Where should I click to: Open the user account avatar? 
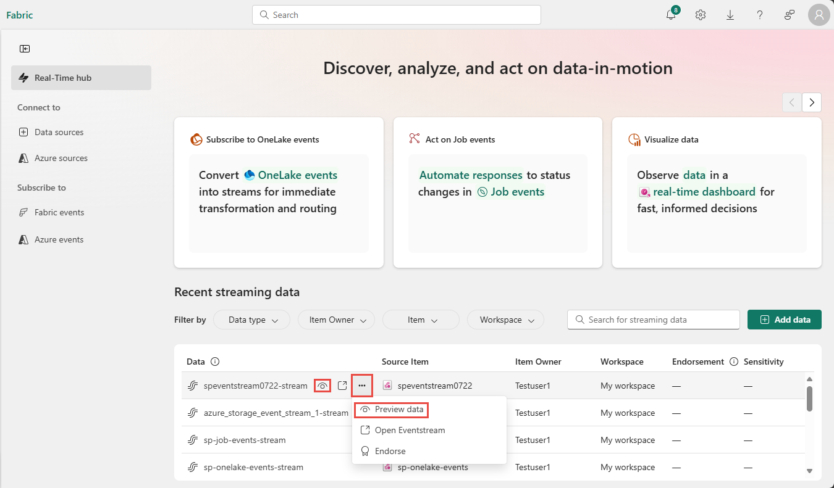[x=819, y=15]
